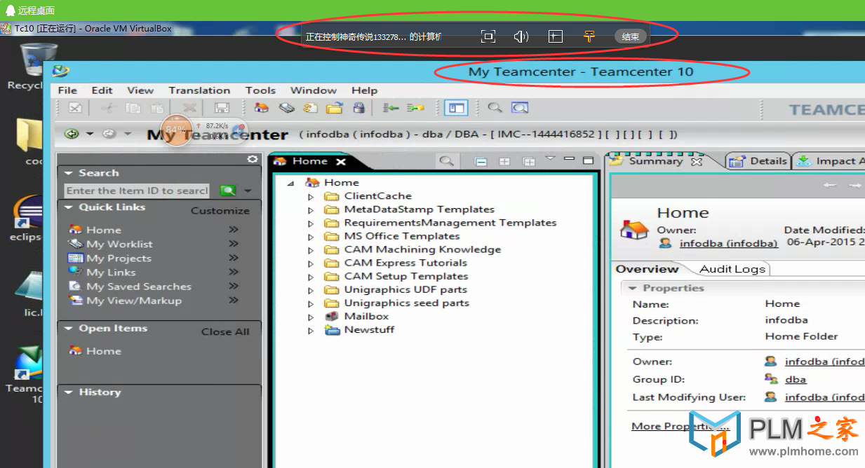Open My Worklist from the toolbar
This screenshot has height=468, width=865.
pos(286,108)
